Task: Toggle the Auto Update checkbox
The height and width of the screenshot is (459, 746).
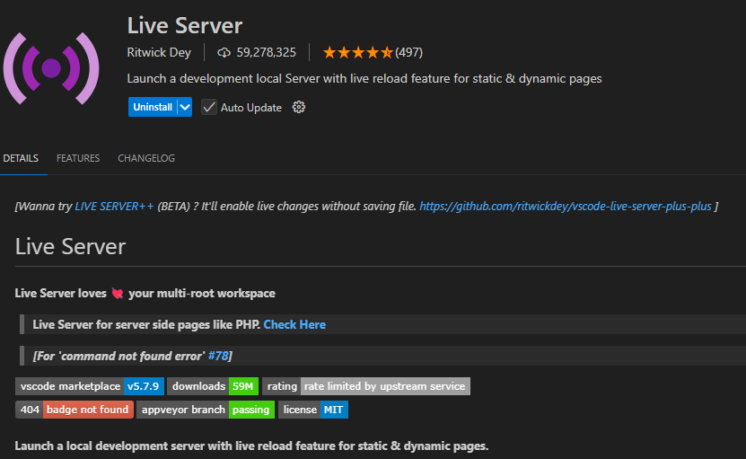Action: point(209,108)
